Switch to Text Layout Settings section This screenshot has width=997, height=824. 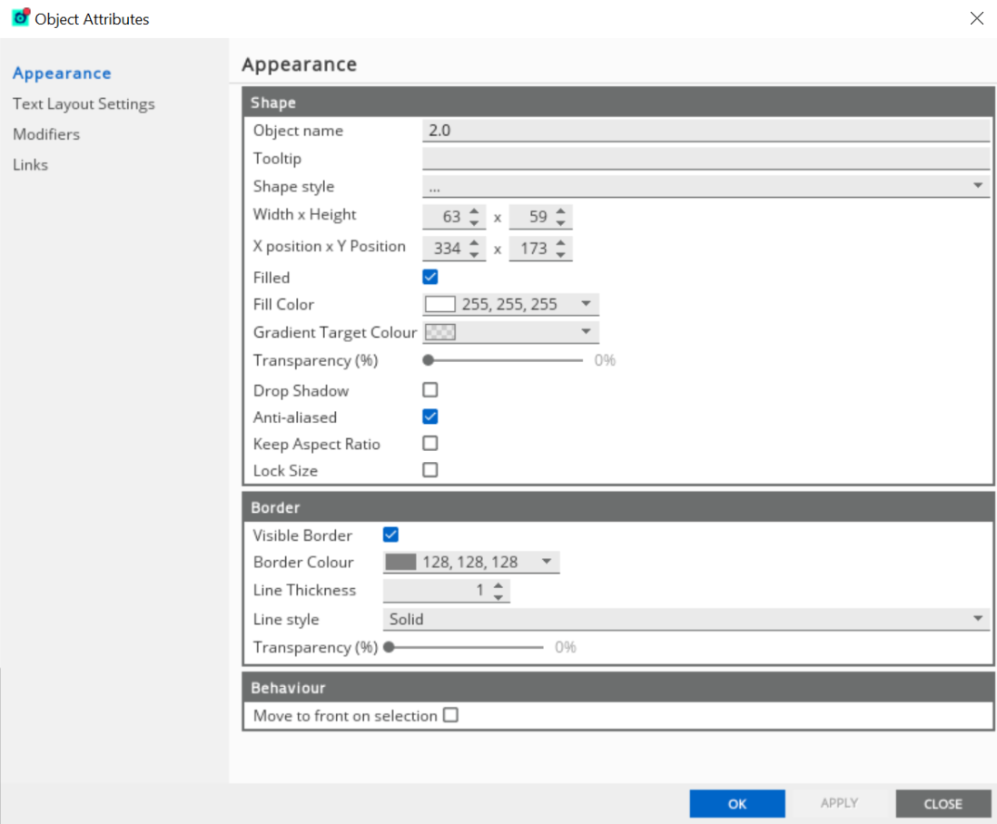point(84,103)
